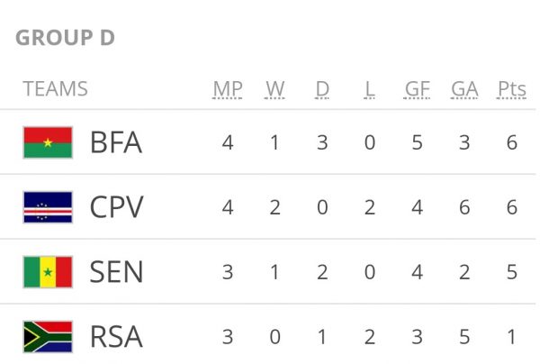
Task: Click BFA's points value of 6
Action: point(511,142)
